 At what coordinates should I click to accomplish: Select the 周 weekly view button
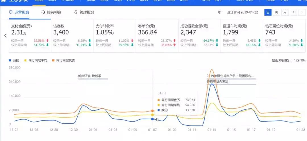[276, 12]
